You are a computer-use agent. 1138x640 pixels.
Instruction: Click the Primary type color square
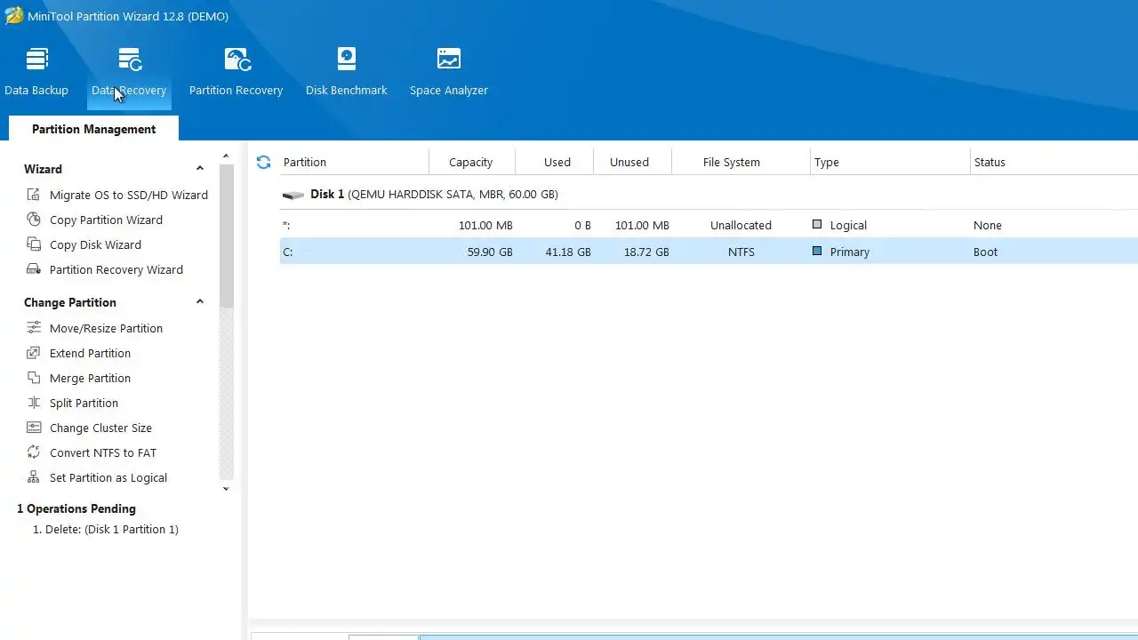pos(817,252)
